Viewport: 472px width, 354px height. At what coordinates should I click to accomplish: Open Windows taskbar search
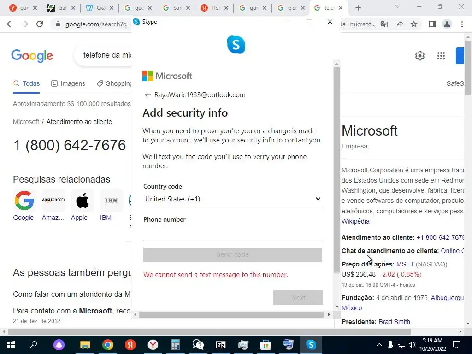pos(33,344)
